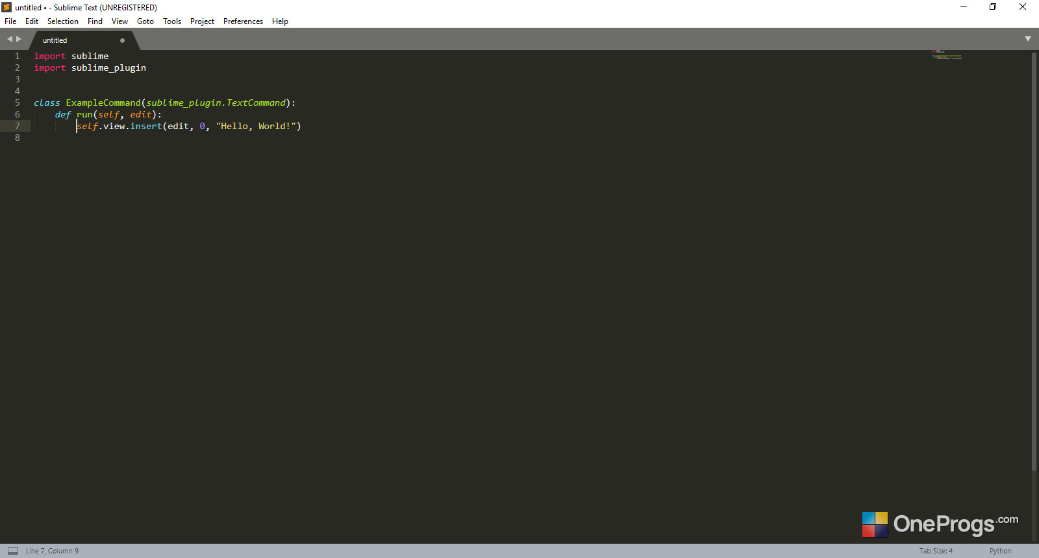Image resolution: width=1039 pixels, height=558 pixels.
Task: Restore down the Sublime Text window
Action: [x=993, y=7]
